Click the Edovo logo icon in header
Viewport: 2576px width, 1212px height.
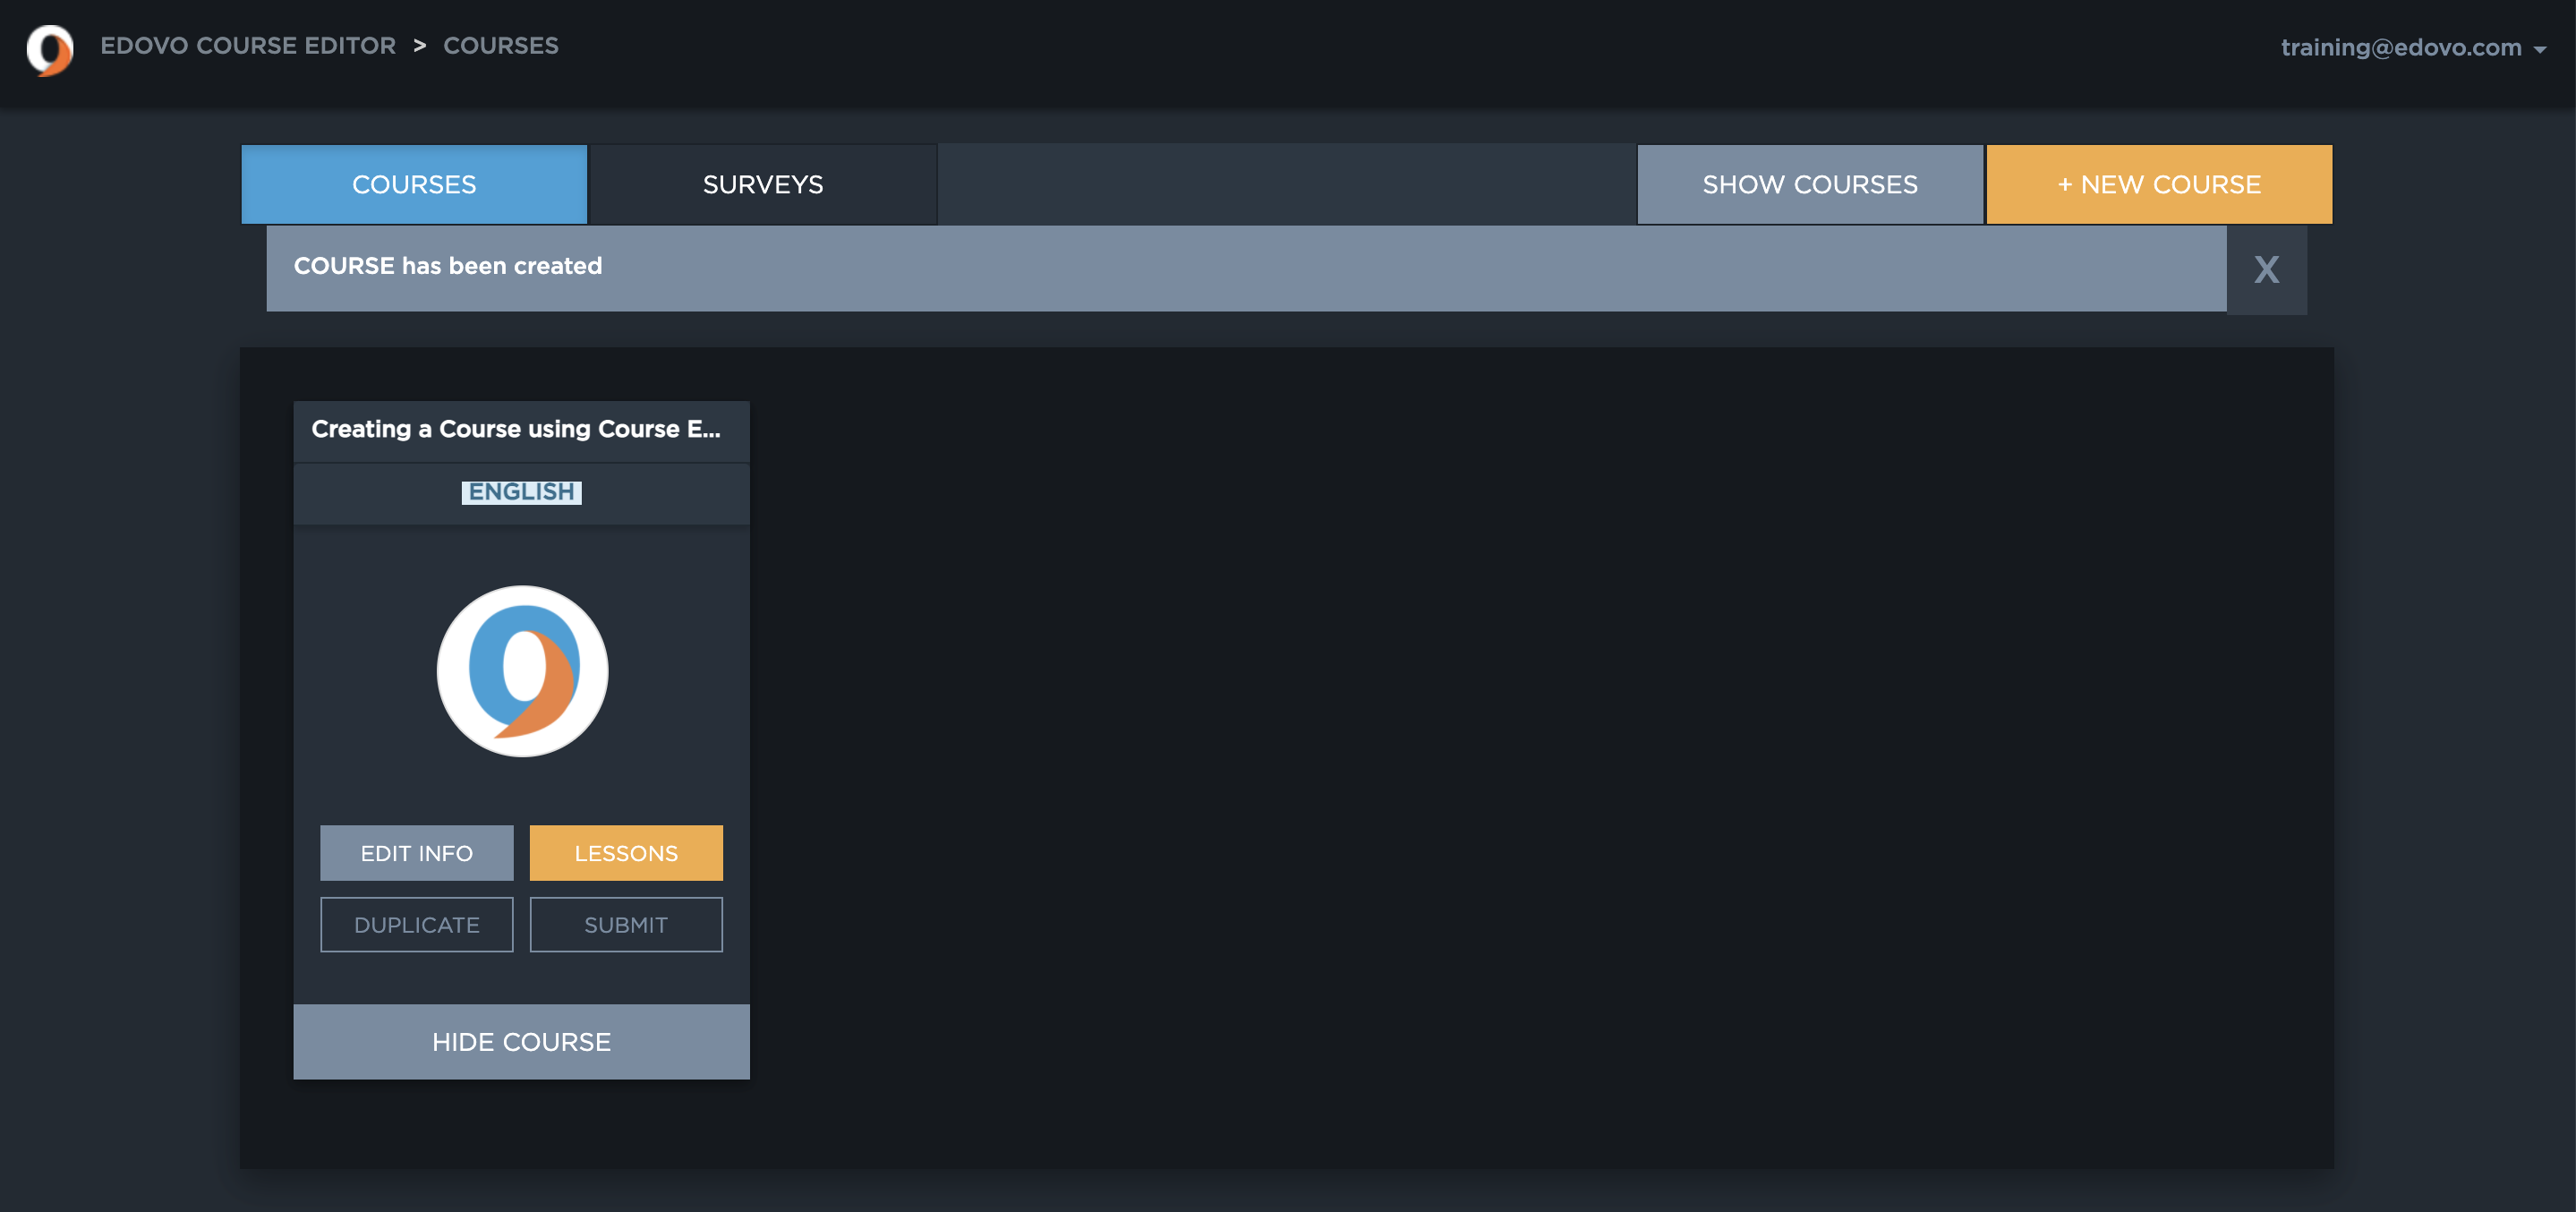point(50,50)
